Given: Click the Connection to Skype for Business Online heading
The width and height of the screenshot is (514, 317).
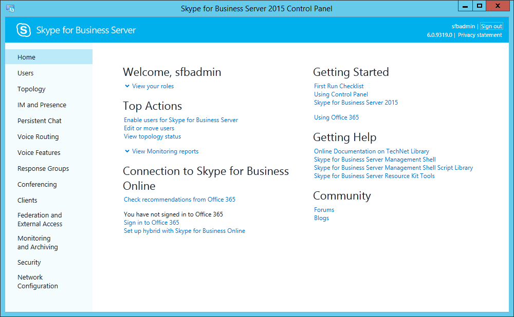Looking at the screenshot, I should tap(206, 179).
